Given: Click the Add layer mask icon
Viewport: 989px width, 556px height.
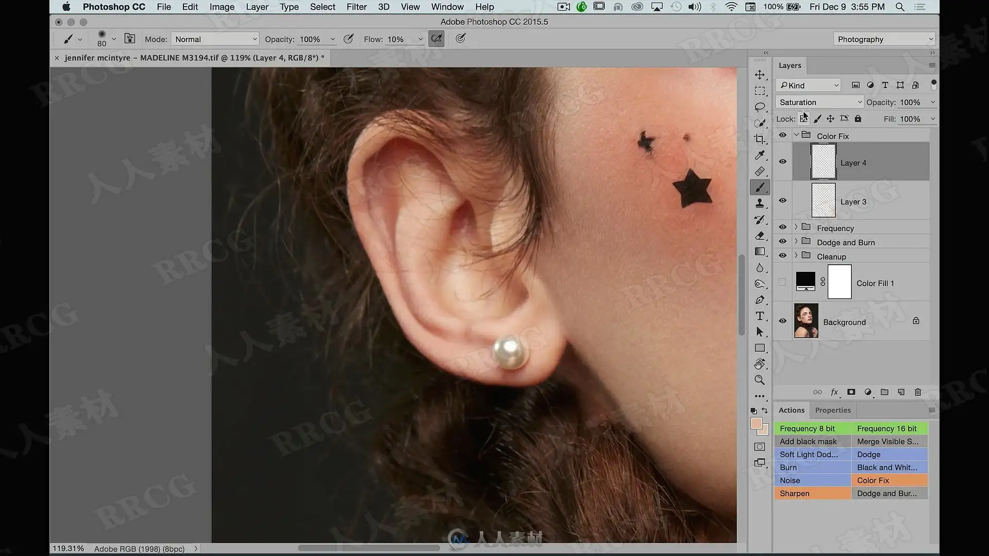Looking at the screenshot, I should click(x=851, y=392).
